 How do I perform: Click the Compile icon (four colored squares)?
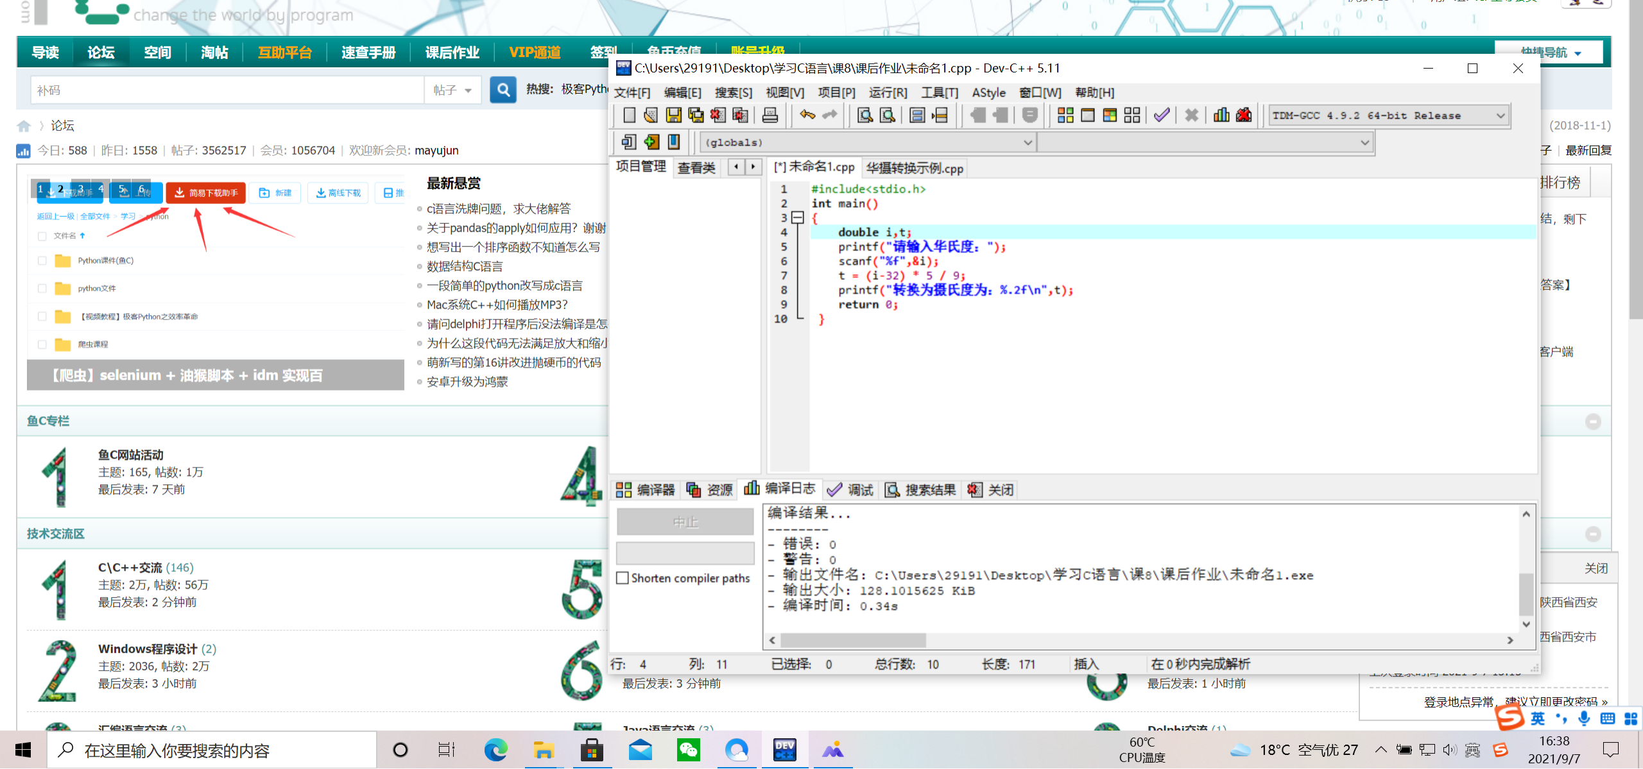(x=1065, y=115)
